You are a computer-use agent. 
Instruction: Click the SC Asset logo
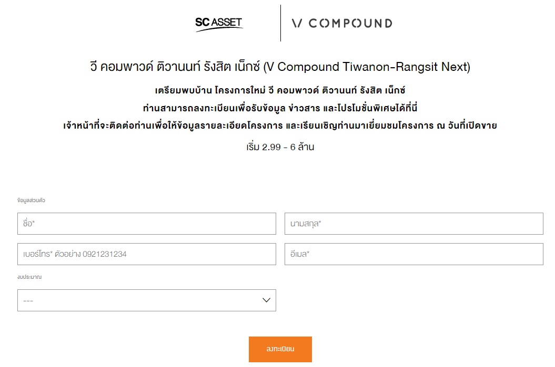point(219,24)
